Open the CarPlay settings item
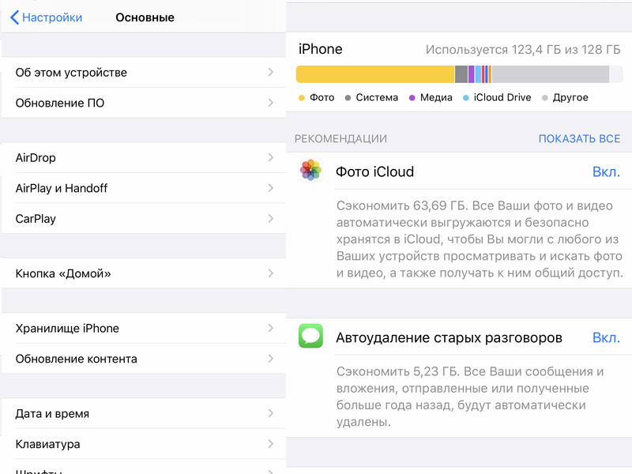This screenshot has height=474, width=632. (x=144, y=219)
